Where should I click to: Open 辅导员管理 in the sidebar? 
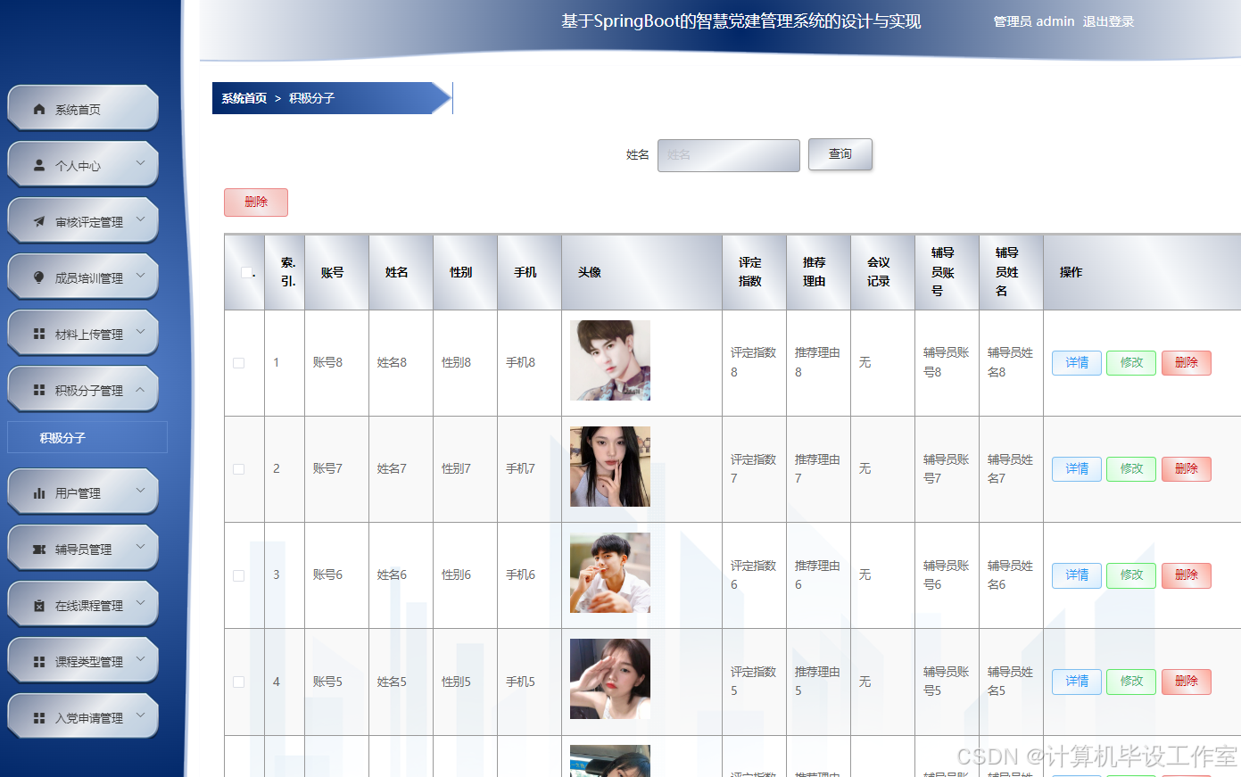click(83, 549)
